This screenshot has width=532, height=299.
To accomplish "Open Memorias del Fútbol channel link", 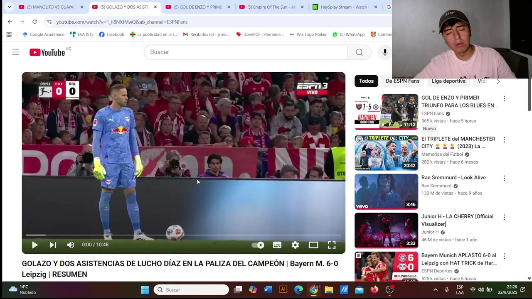I will (x=442, y=154).
